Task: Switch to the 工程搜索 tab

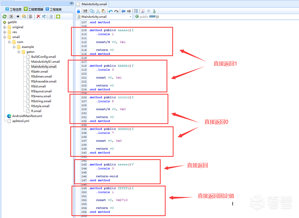Action: click(54, 9)
